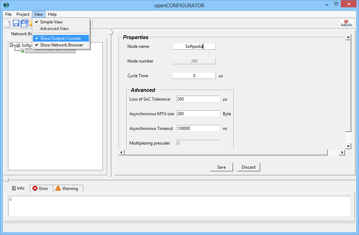Click the 'Properties' heading
The height and width of the screenshot is (235, 359).
tap(135, 37)
